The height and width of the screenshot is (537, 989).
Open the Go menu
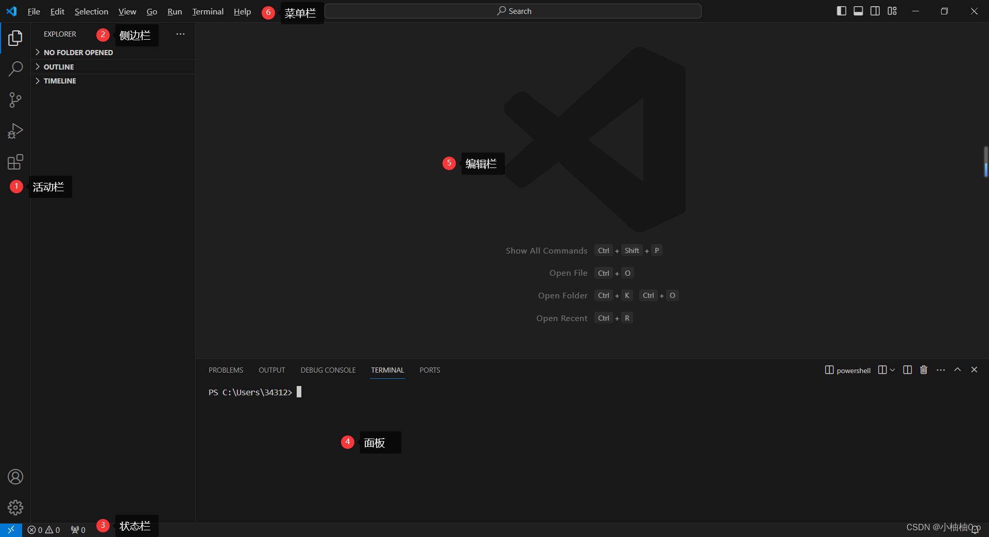click(151, 11)
